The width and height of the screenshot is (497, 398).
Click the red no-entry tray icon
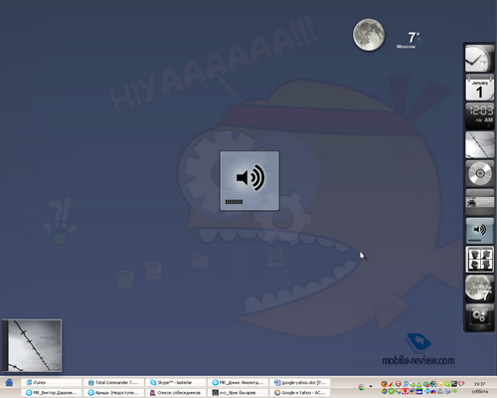pos(399,384)
